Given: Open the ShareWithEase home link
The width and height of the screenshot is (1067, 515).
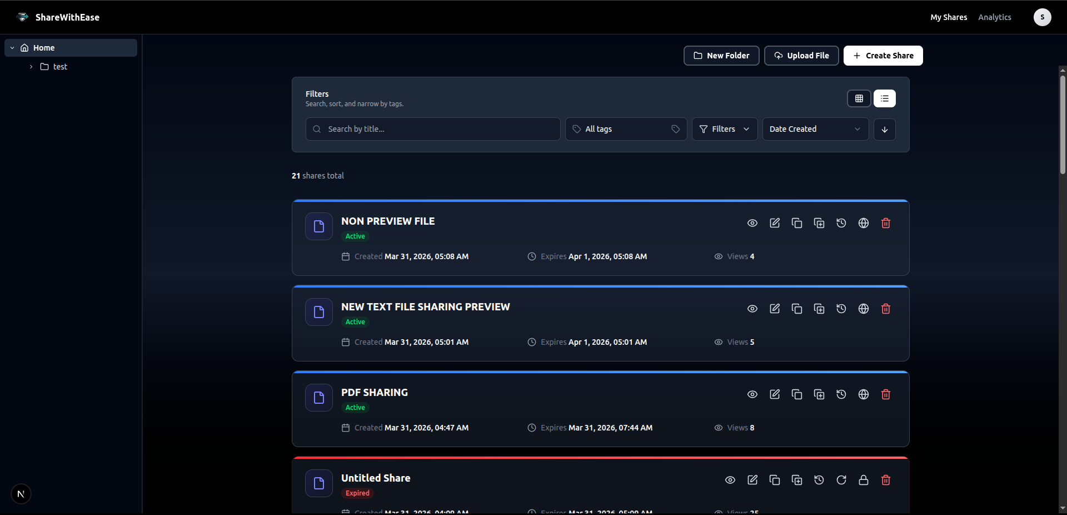Looking at the screenshot, I should click(67, 17).
